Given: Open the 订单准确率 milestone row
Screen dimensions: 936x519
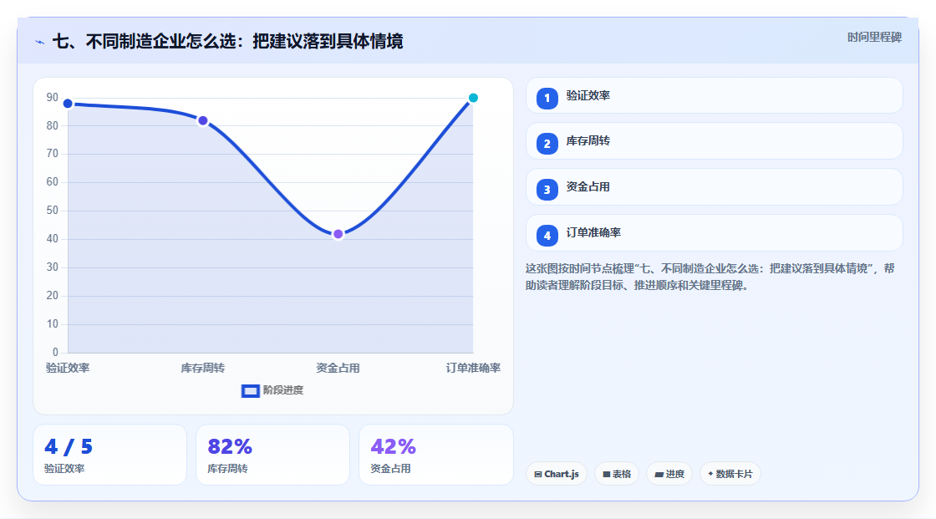Looking at the screenshot, I should click(x=714, y=233).
